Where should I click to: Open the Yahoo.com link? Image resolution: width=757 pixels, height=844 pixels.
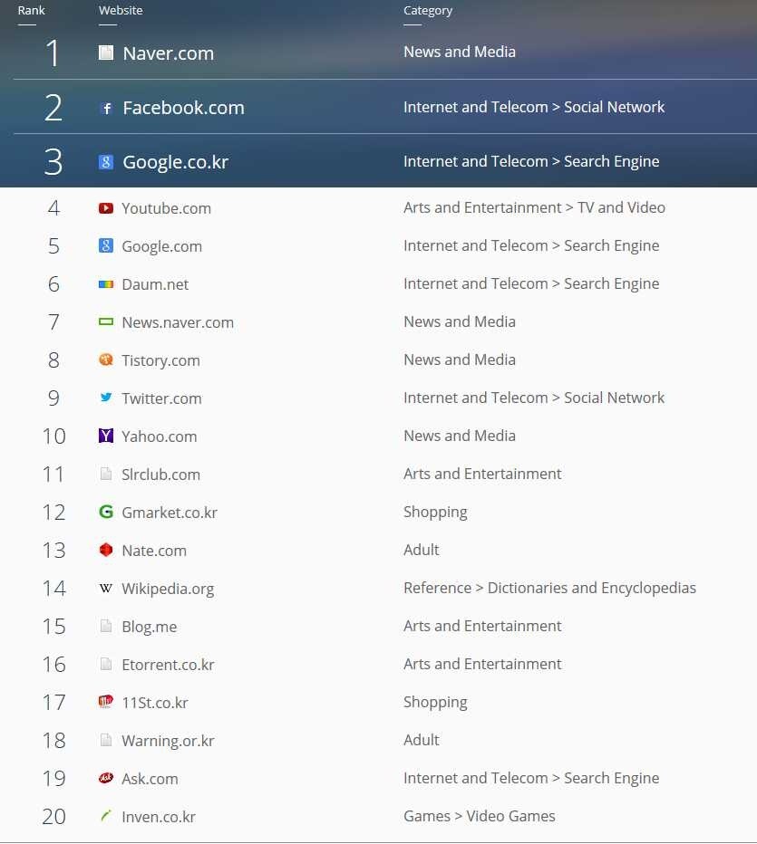tap(160, 436)
